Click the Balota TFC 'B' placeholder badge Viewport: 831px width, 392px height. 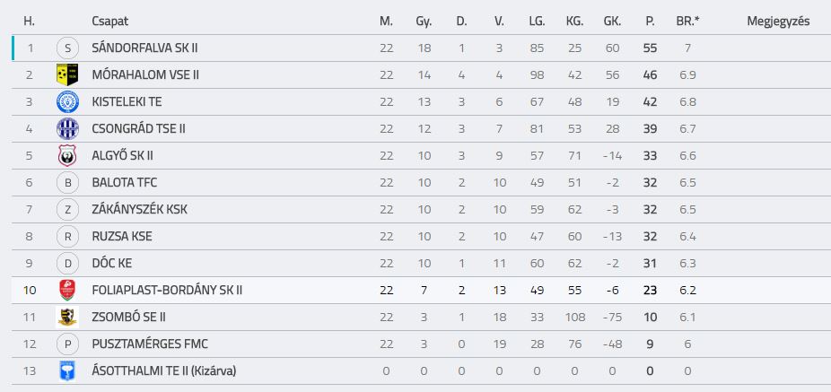[67, 183]
